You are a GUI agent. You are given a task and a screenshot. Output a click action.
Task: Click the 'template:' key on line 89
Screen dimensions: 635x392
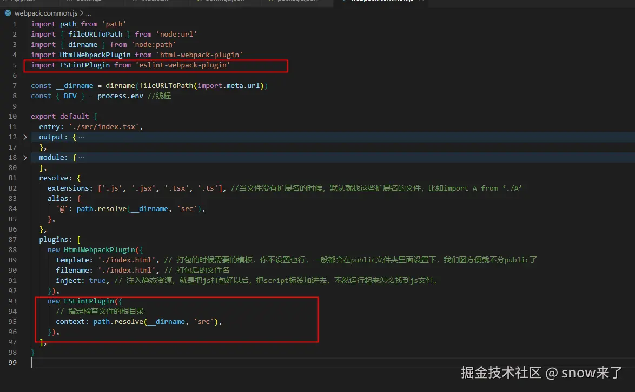coord(75,260)
